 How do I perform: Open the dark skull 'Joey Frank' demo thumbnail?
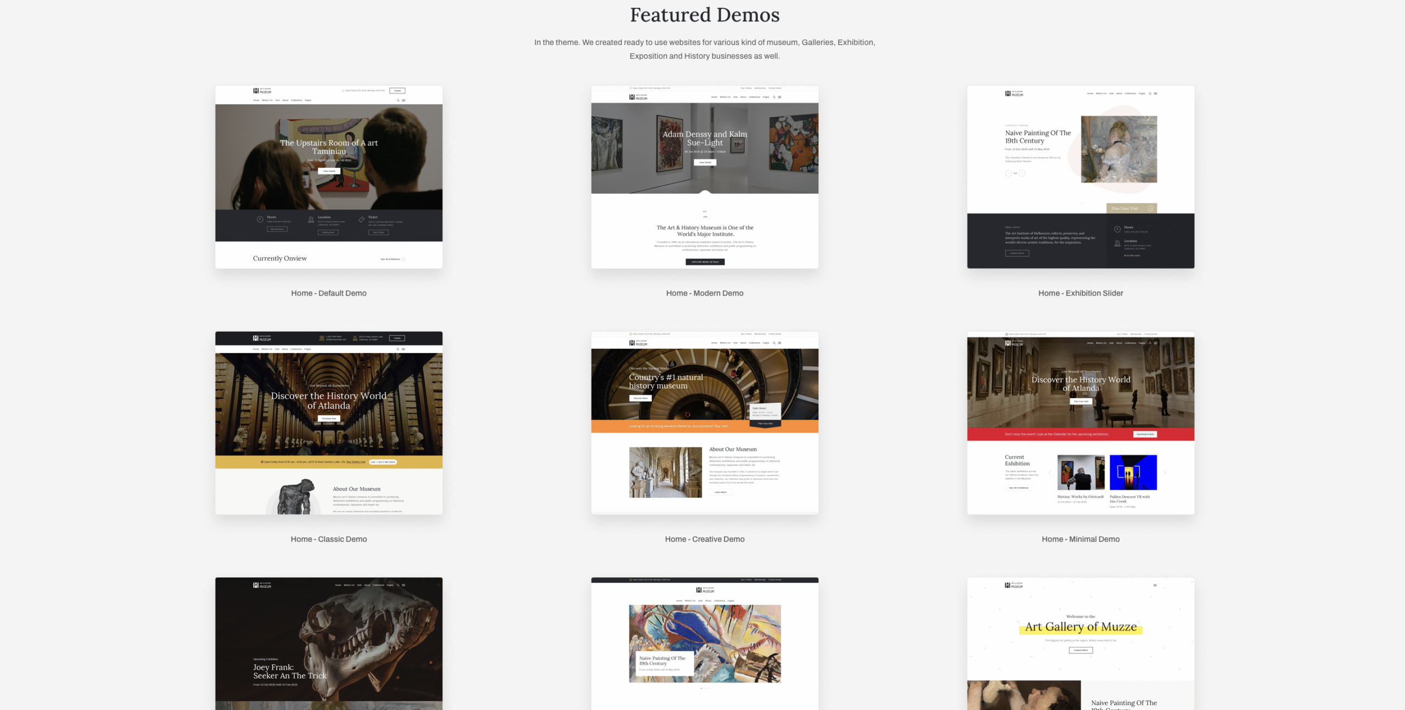[x=329, y=644]
